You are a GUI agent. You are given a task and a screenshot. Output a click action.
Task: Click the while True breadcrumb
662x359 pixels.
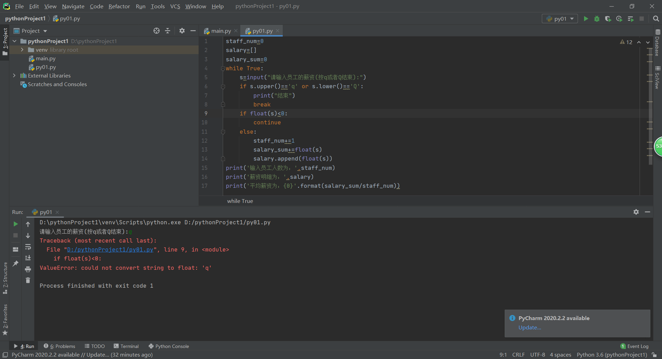(240, 201)
